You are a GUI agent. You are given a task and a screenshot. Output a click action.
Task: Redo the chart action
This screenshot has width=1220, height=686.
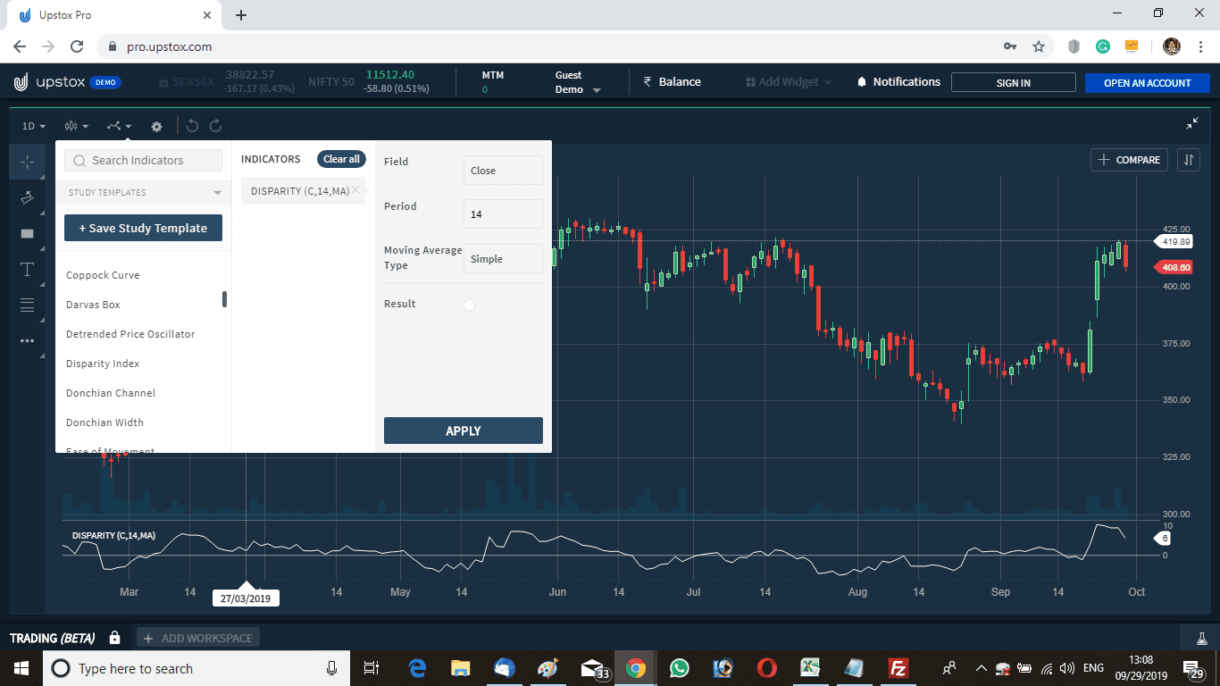[215, 126]
